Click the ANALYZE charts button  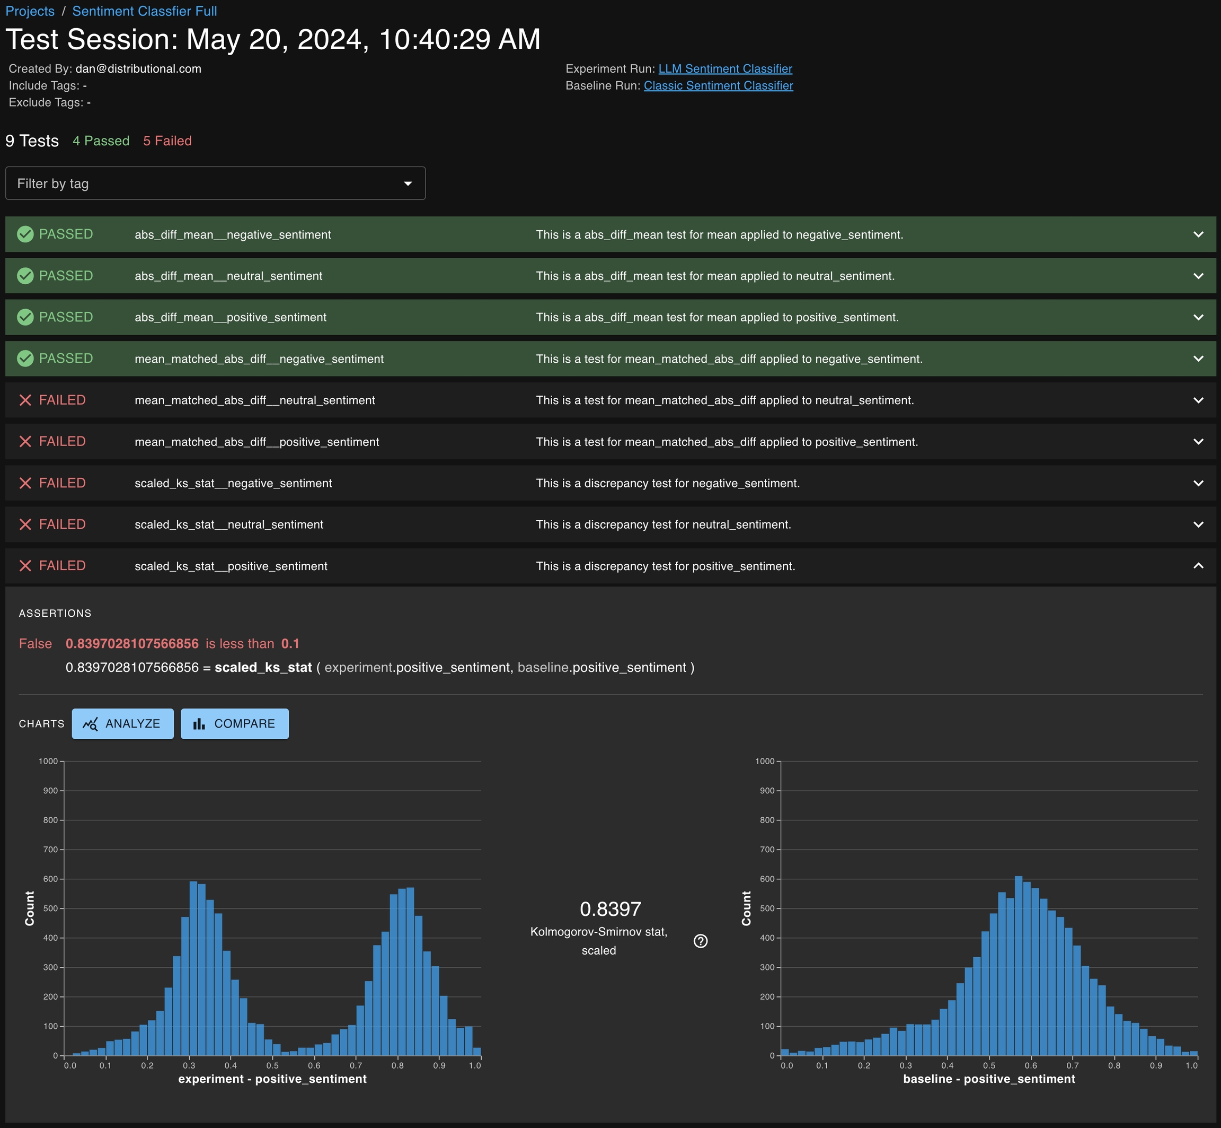122,723
